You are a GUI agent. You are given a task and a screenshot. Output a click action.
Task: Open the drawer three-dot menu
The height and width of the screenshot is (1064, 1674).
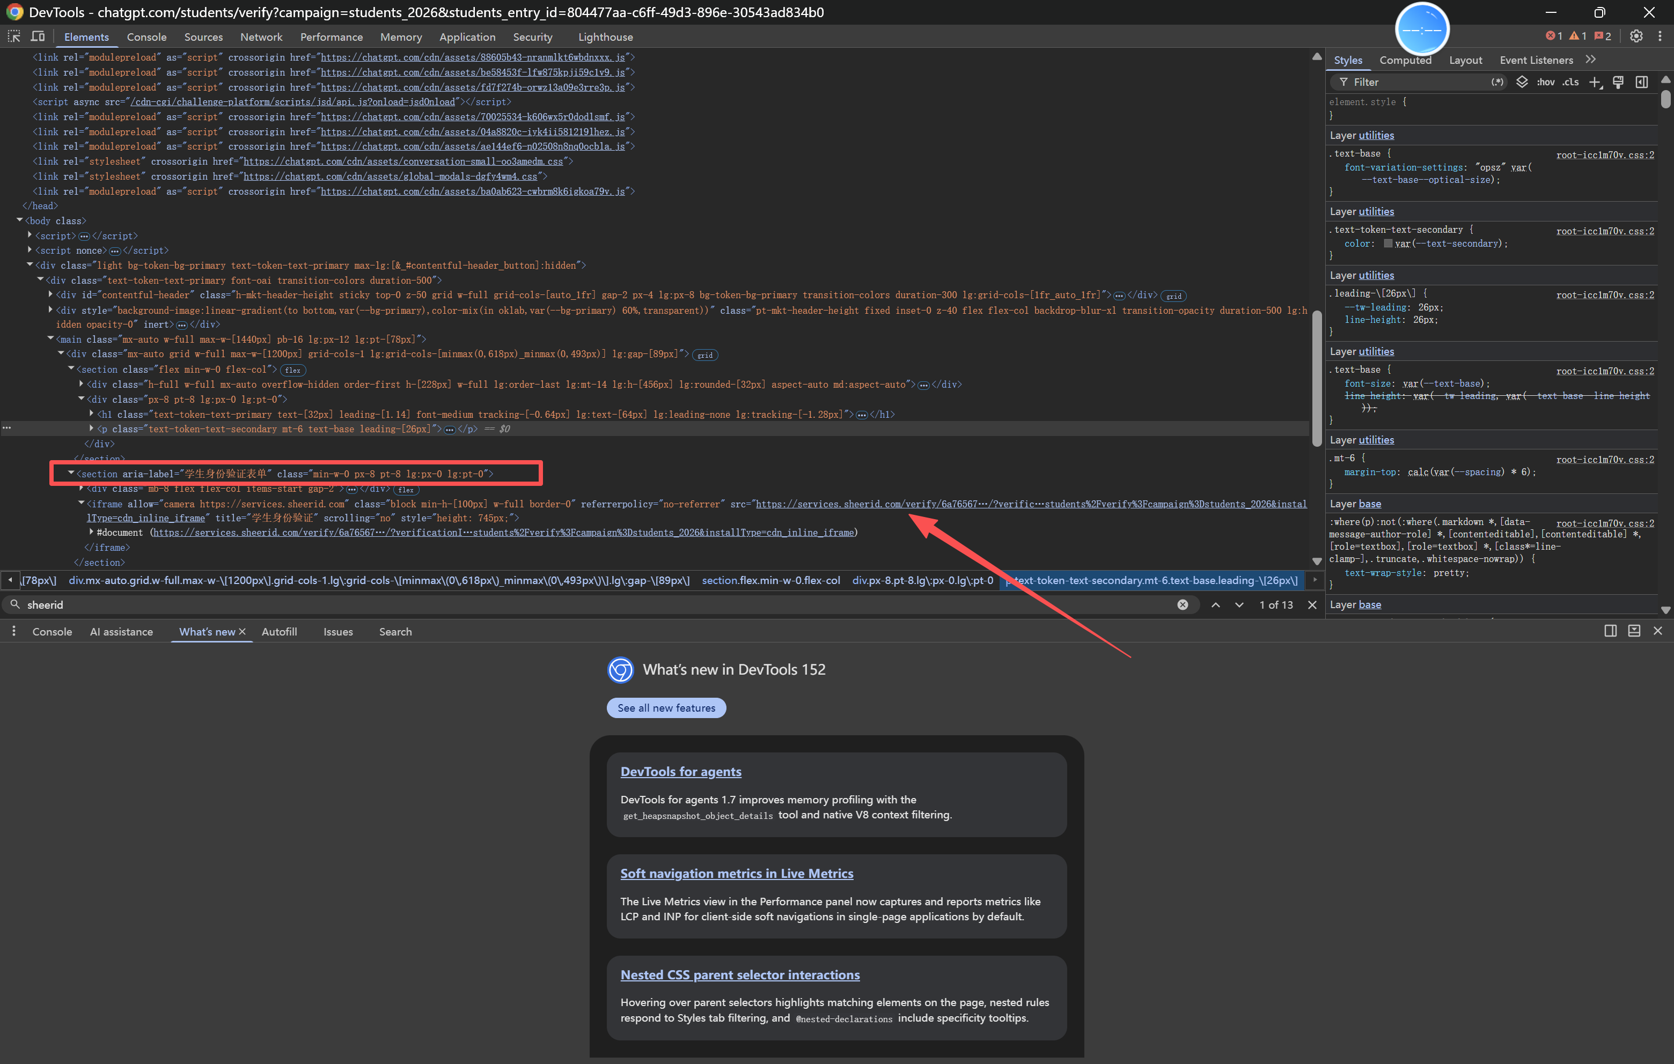pyautogui.click(x=14, y=631)
